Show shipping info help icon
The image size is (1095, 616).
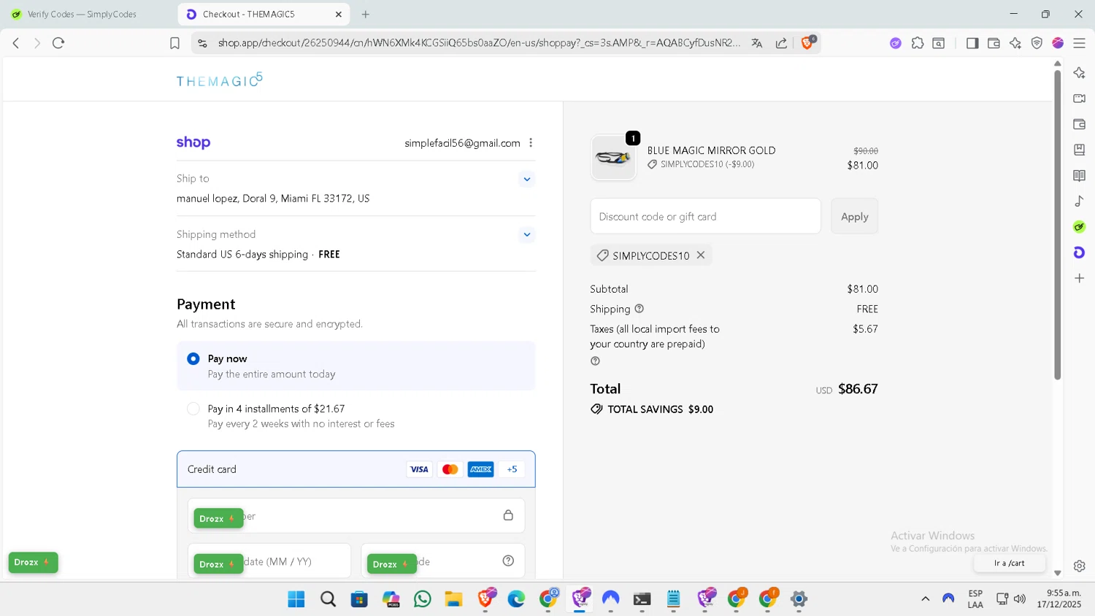(639, 309)
